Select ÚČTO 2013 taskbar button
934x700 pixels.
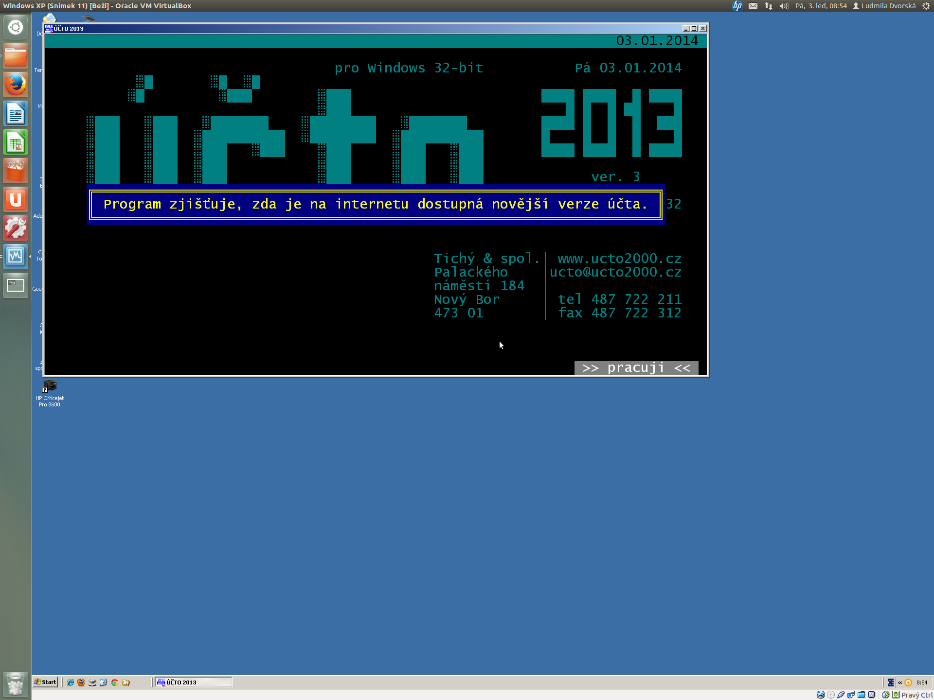click(x=194, y=682)
